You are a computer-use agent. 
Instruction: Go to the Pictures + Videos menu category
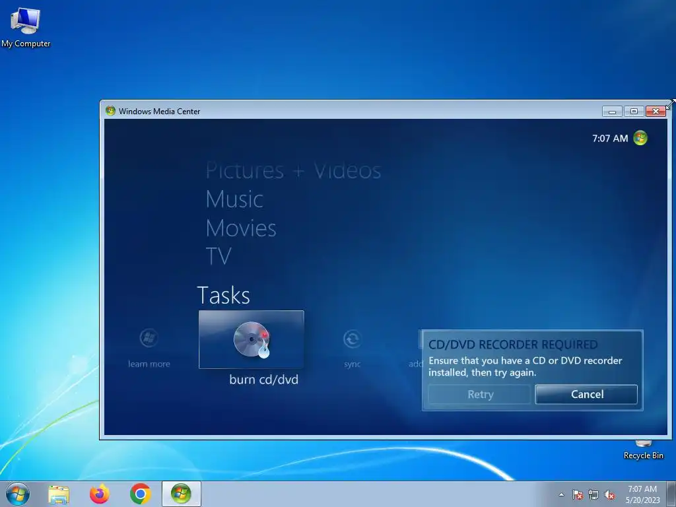click(x=293, y=170)
